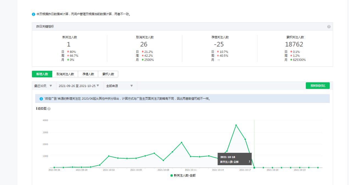349x185 pixels.
Task: Click the highest peak point on the trend chart
Action: 236,125
